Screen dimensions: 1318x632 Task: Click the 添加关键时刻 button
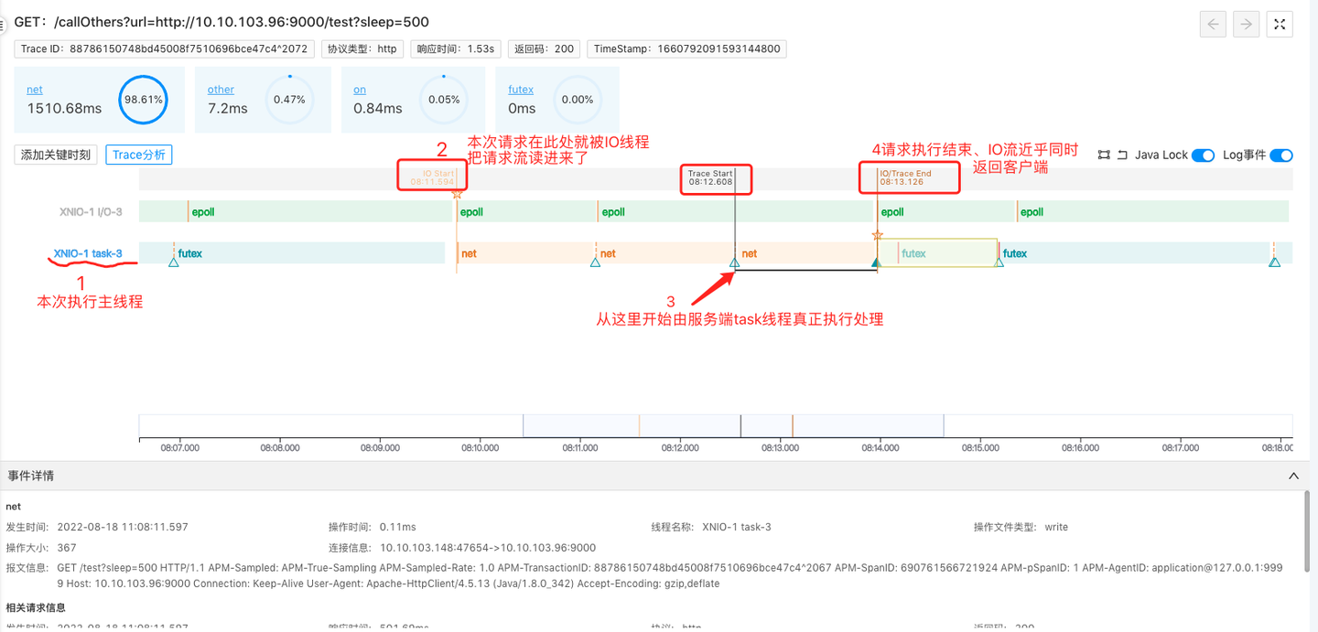(x=56, y=155)
